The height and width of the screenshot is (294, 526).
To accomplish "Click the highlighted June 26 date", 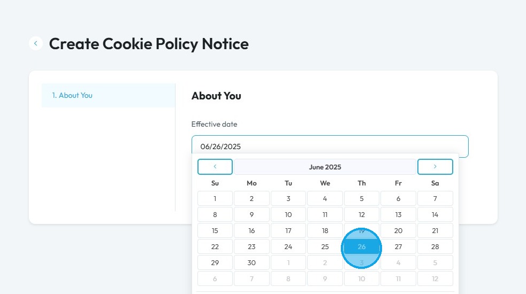I will pos(362,246).
